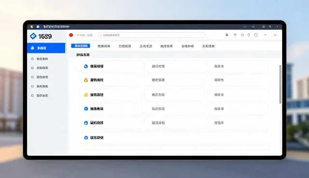The image size is (309, 178).
Task: Click the blue icon in the fifth list row
Action: (x=86, y=123)
